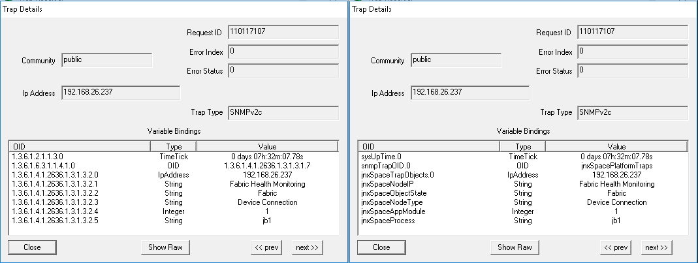This screenshot has width=698, height=263.
Task: Click Type column header in right table
Action: (523, 147)
